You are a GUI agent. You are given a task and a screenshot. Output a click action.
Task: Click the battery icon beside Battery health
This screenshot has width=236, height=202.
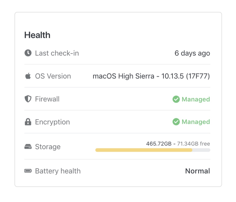pyautogui.click(x=28, y=171)
